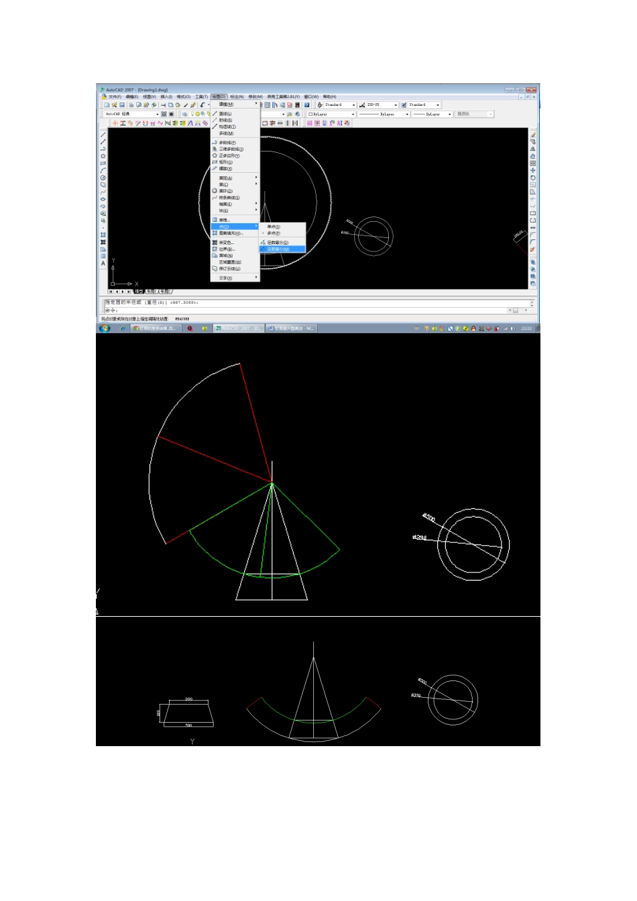Choose 正多边形(Y) from the draw menu
The height and width of the screenshot is (901, 637).
click(235, 156)
